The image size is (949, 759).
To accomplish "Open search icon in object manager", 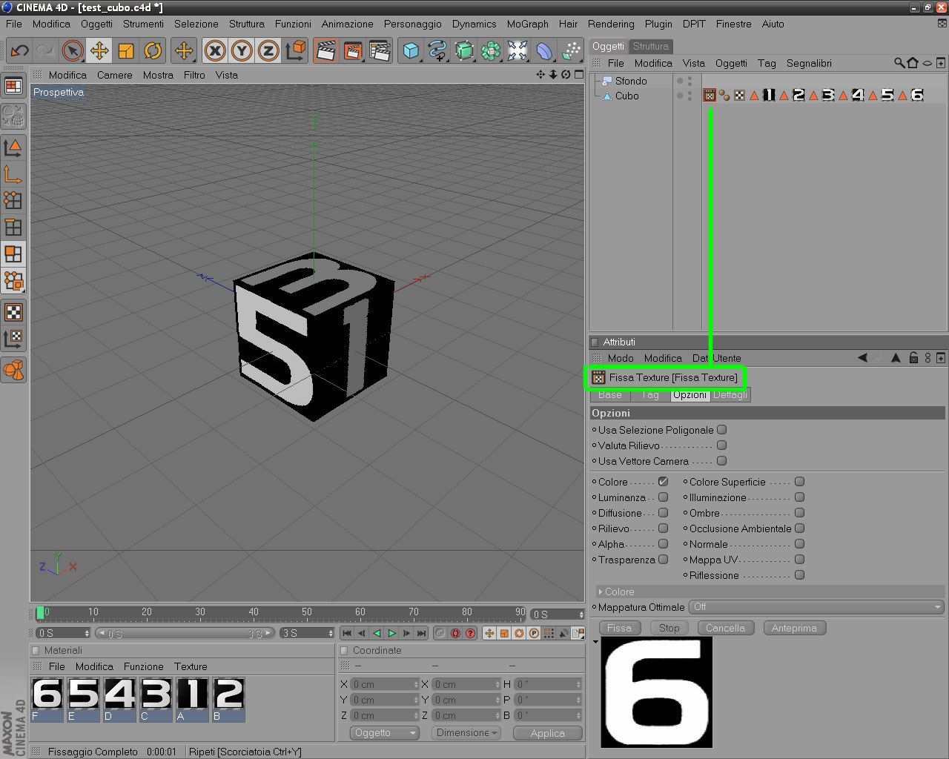I will click(x=899, y=63).
